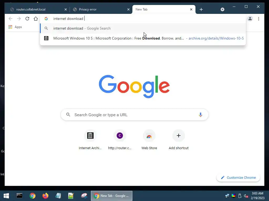Launch Chrome from pinned taskbar icon

pos(32,196)
